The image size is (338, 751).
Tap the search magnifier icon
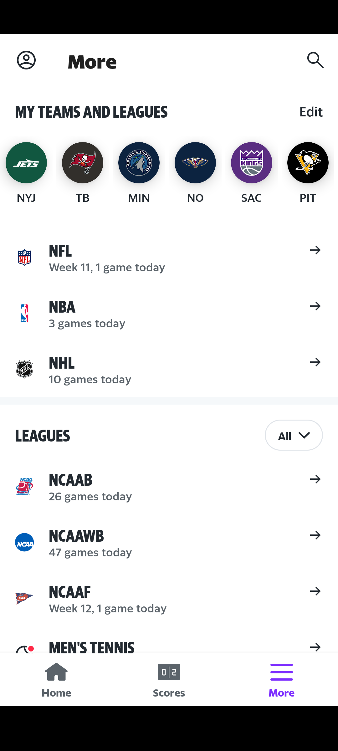tap(315, 60)
